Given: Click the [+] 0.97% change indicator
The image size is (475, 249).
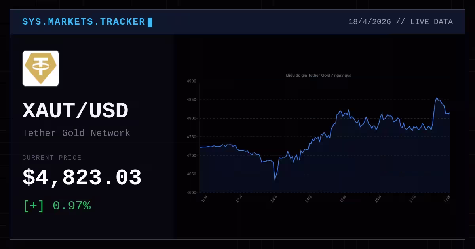Looking at the screenshot, I should click(57, 206).
